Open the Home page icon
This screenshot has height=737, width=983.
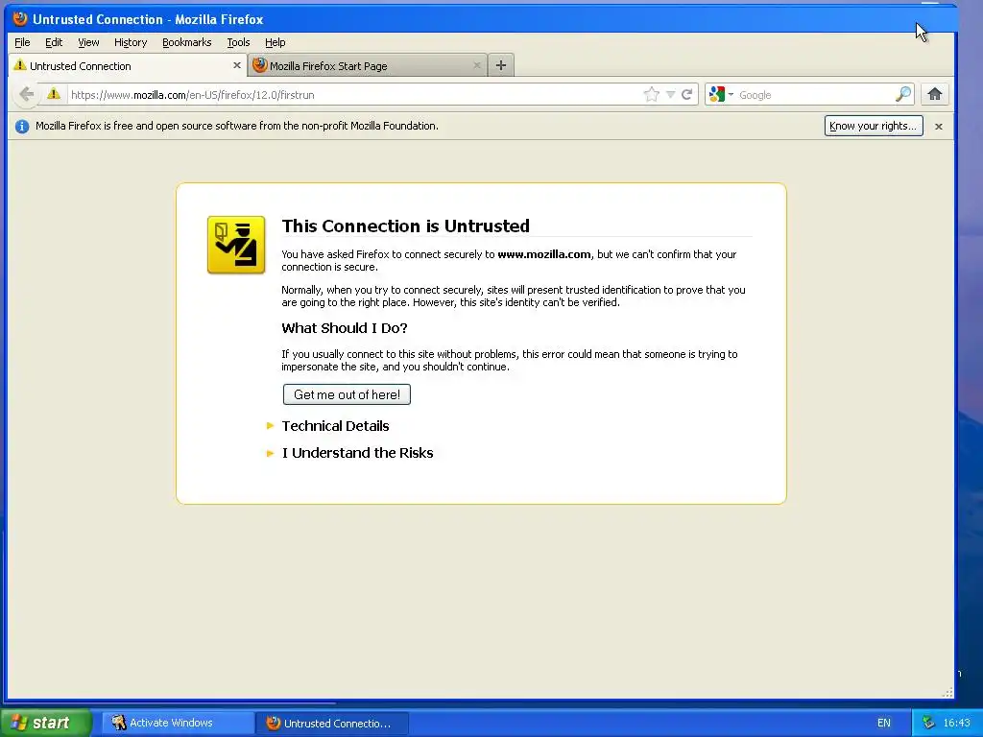pos(935,95)
